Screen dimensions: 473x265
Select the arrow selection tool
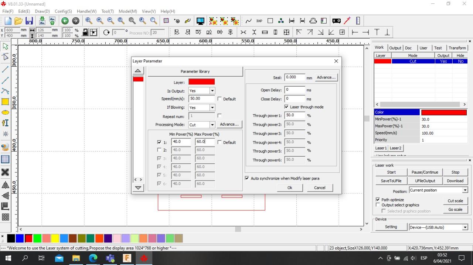pyautogui.click(x=6, y=46)
